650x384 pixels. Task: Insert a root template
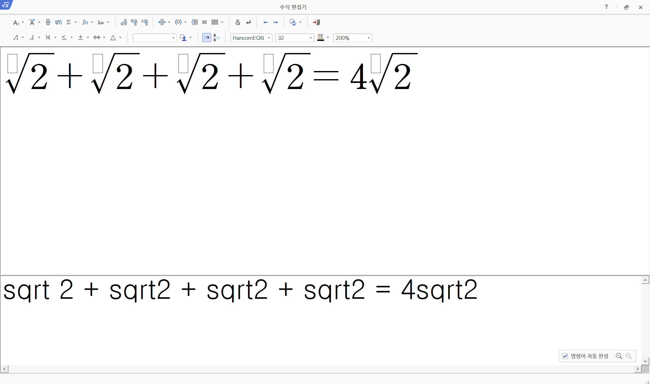(x=58, y=22)
